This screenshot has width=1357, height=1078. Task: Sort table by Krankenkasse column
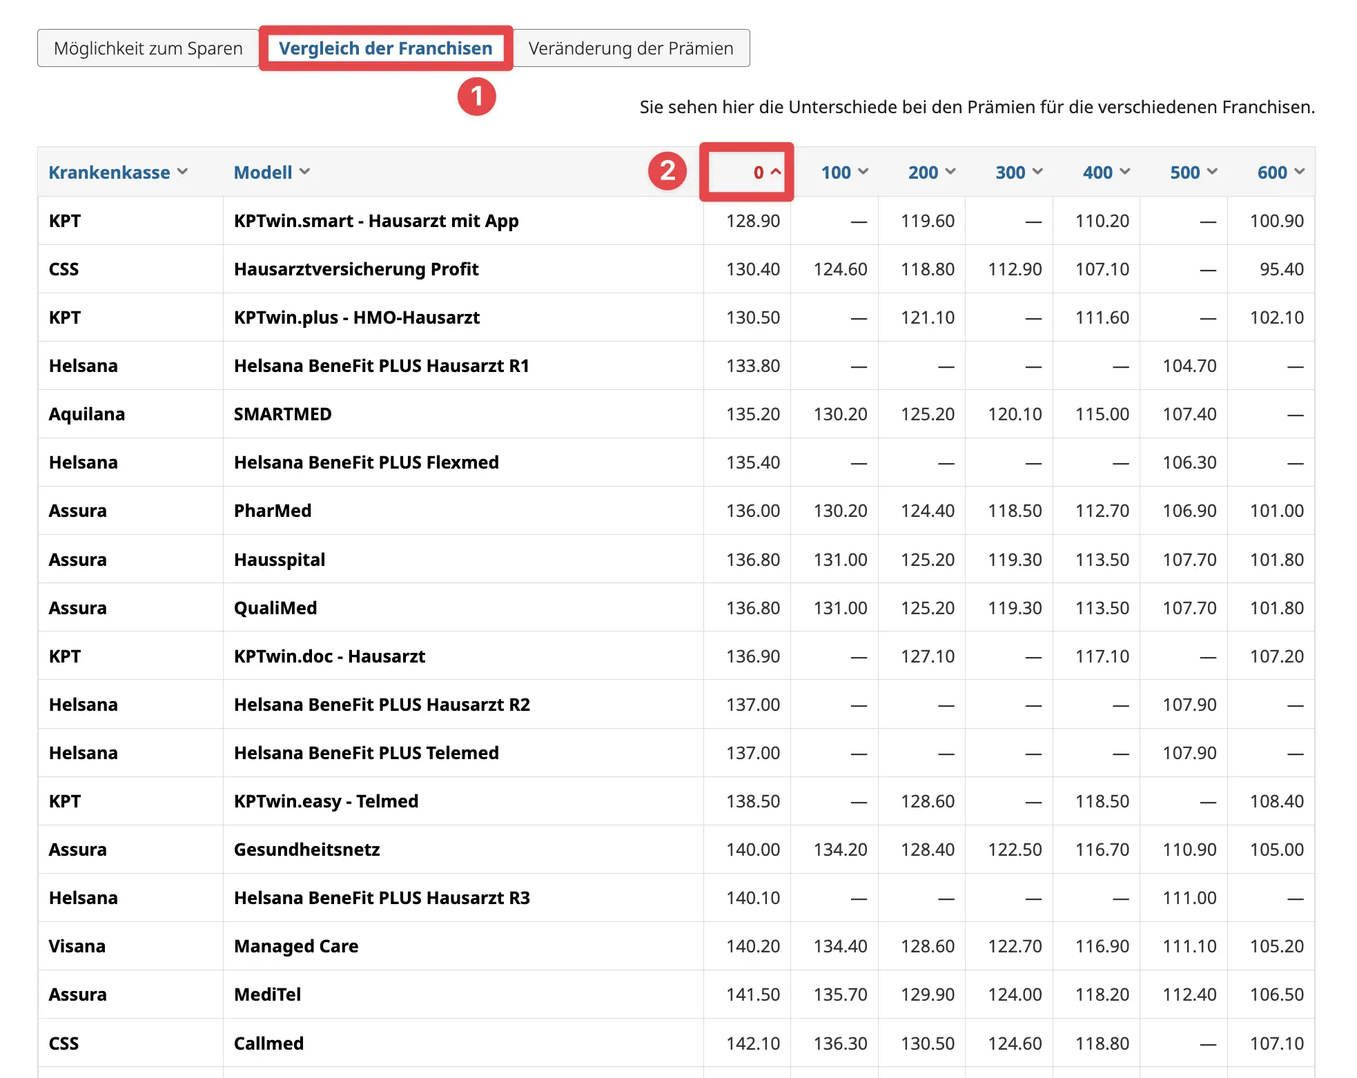118,172
